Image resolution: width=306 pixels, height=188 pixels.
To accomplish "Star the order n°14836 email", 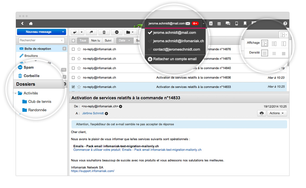I will point(79,77).
